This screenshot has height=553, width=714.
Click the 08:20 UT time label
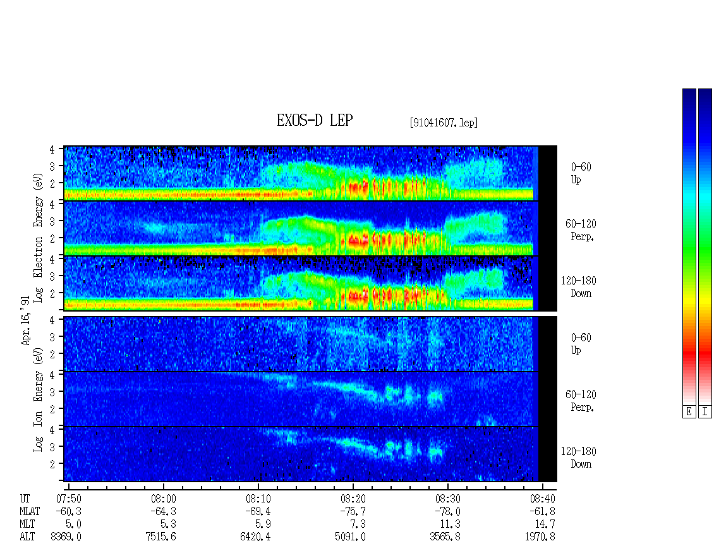point(353,499)
